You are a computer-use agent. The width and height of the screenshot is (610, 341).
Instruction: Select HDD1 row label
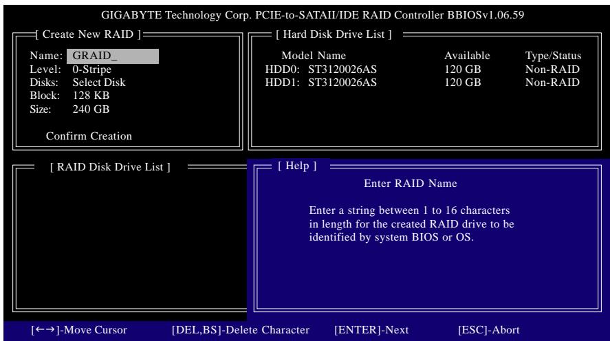(x=283, y=82)
